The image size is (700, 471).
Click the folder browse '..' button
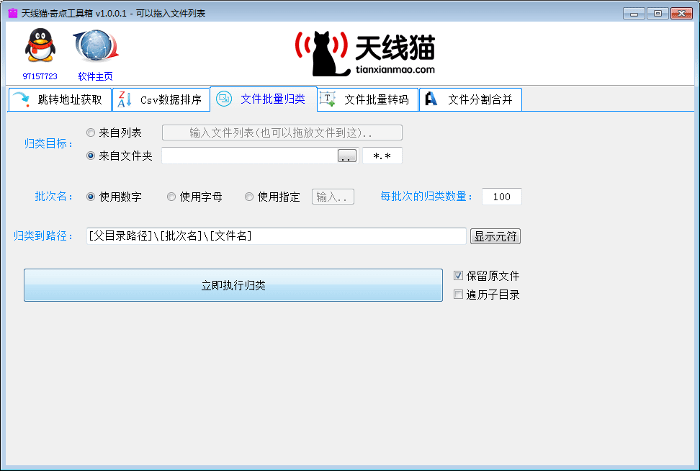tap(347, 156)
